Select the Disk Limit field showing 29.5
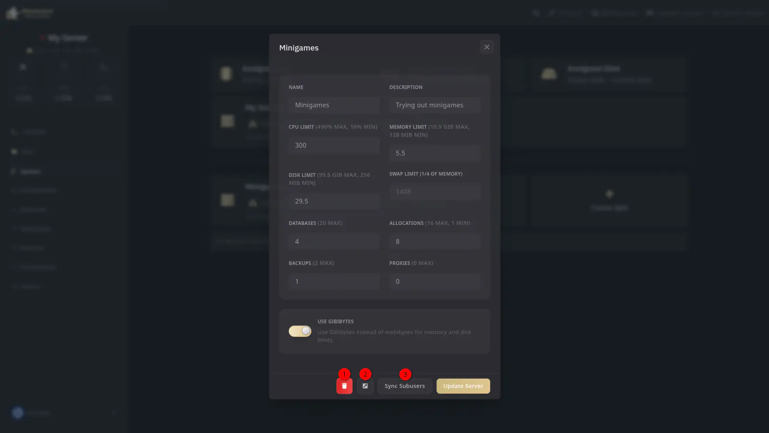 tap(334, 201)
